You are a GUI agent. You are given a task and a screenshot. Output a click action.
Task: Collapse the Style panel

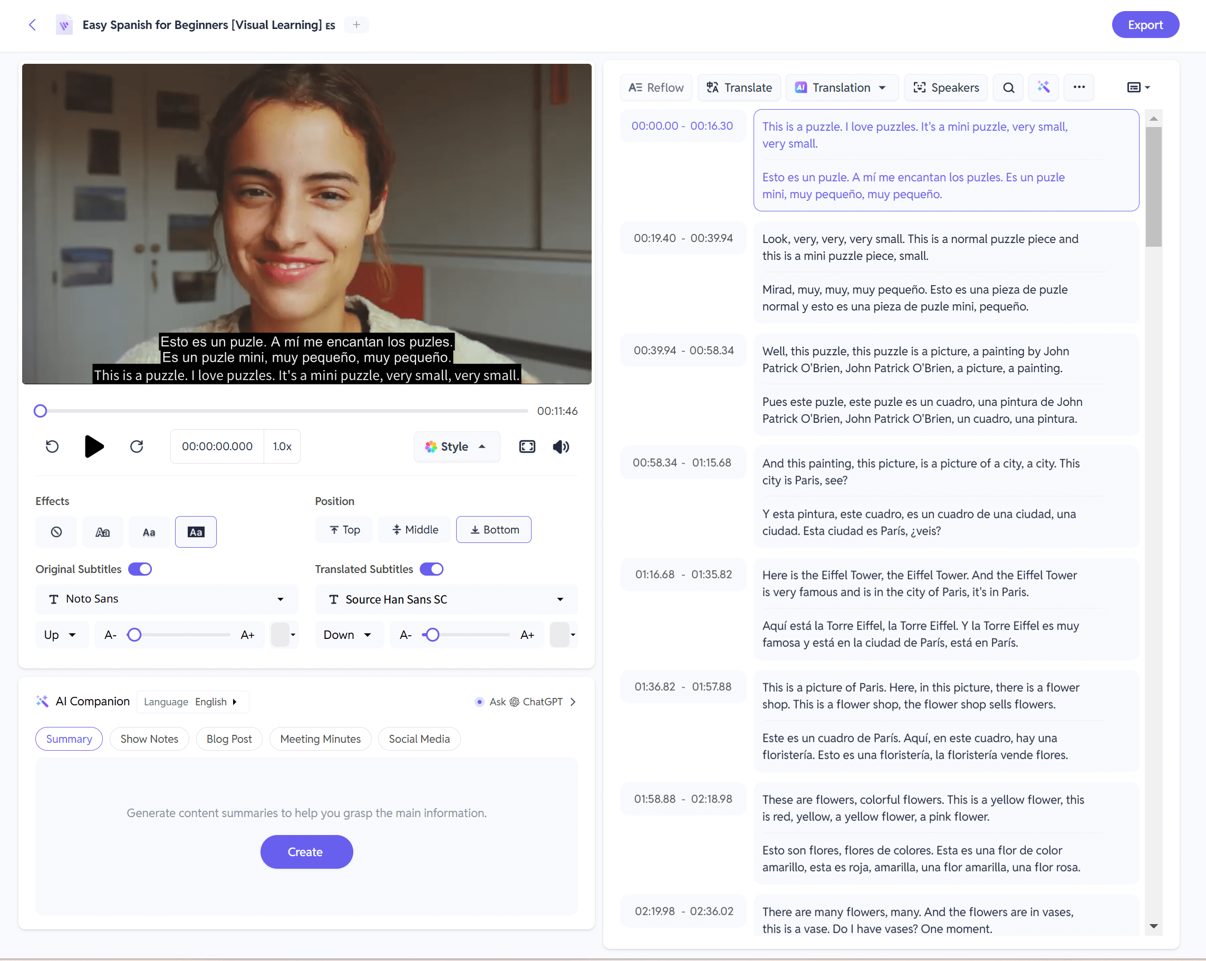pos(456,446)
